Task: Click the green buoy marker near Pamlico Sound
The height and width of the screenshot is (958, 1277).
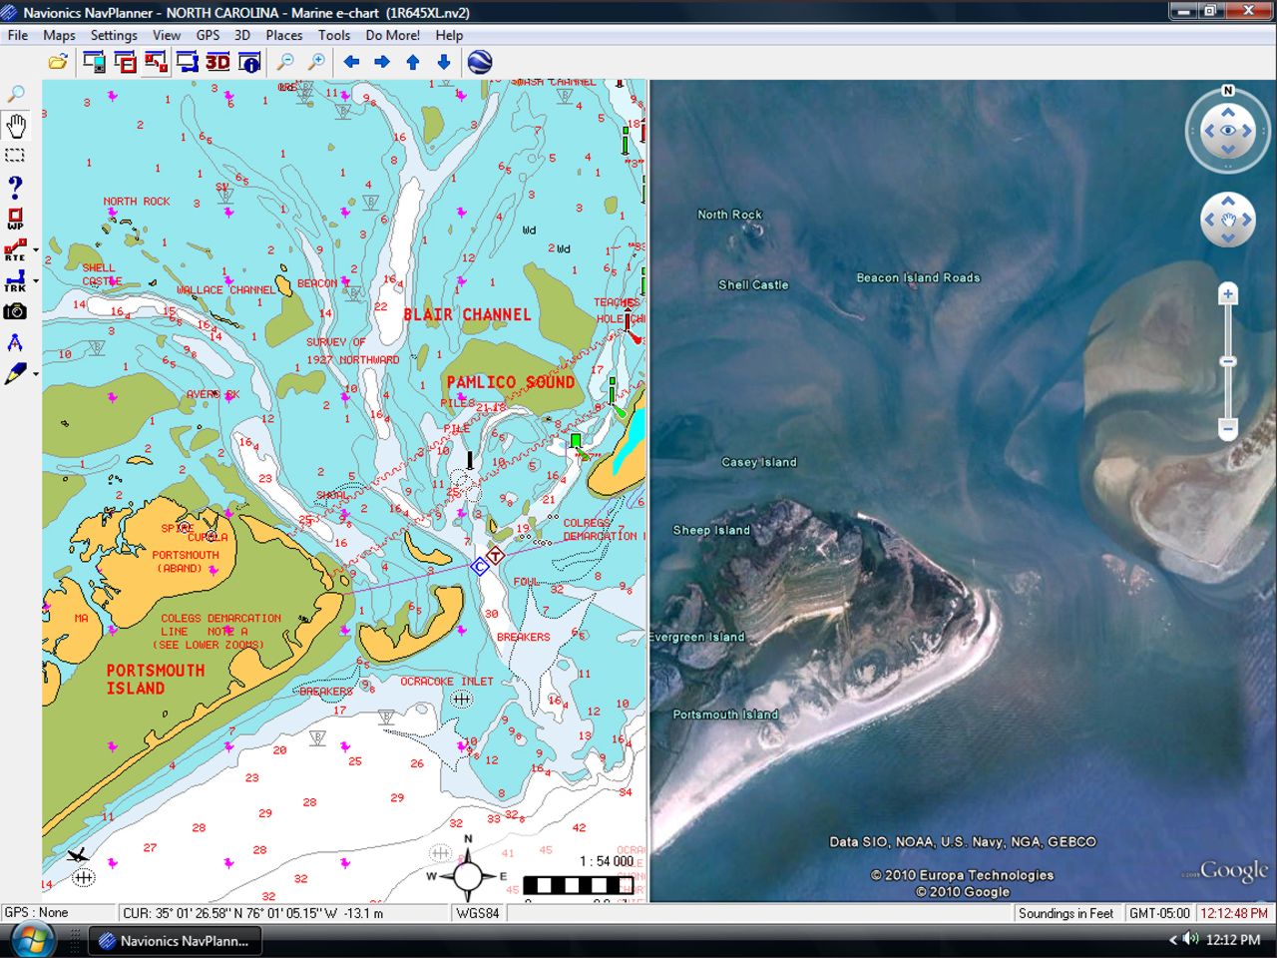Action: [x=576, y=442]
